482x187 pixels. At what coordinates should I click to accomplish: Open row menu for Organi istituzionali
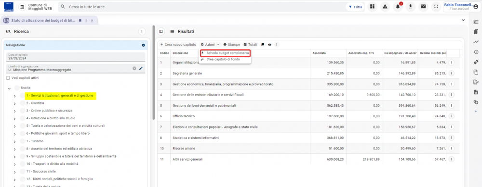click(451, 62)
